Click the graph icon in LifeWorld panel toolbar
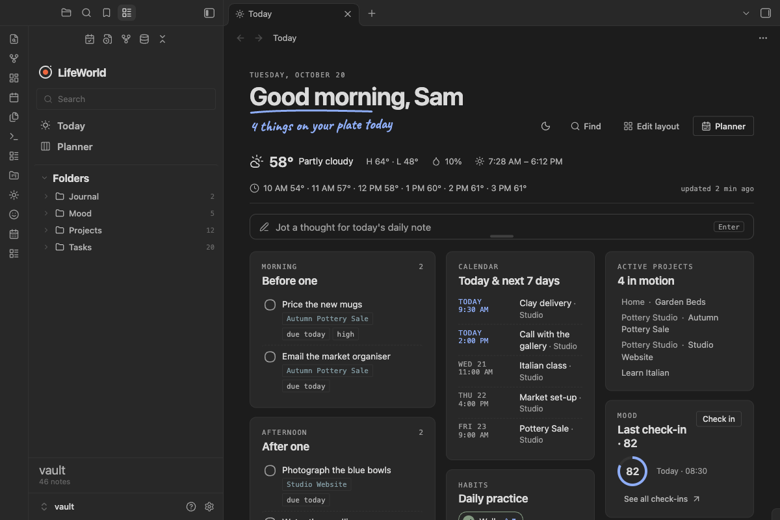The image size is (780, 520). click(x=126, y=40)
